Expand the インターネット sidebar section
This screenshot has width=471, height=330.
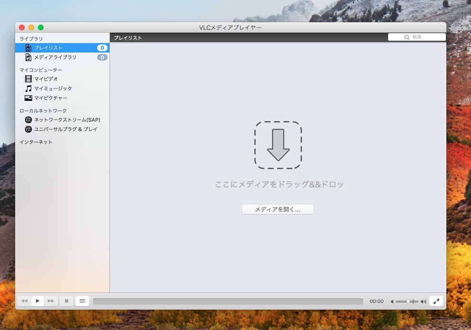pos(36,142)
